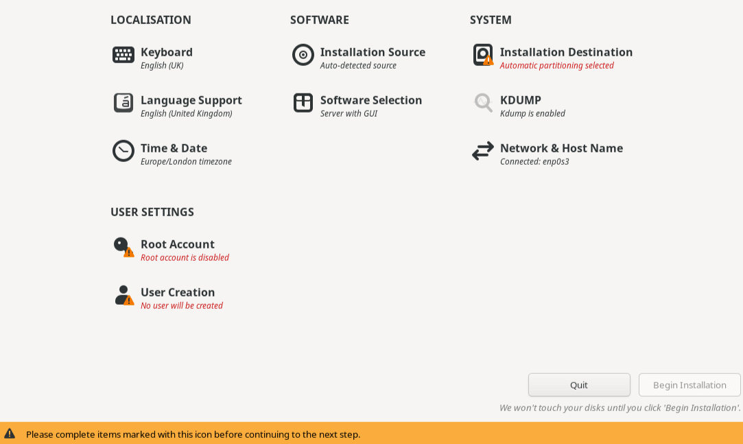This screenshot has height=444, width=743.
Task: Click 'Kdump is enabled' text
Action: (532, 113)
